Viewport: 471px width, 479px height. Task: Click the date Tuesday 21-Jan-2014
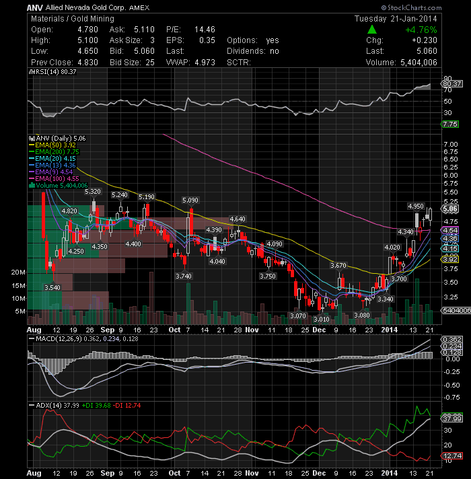[396, 19]
